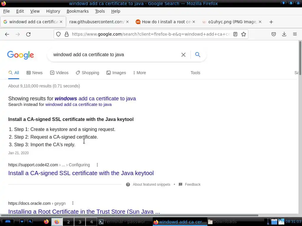The width and height of the screenshot is (302, 226).
Task: Open the taskbar Firefox launcher icon
Action: (46, 222)
